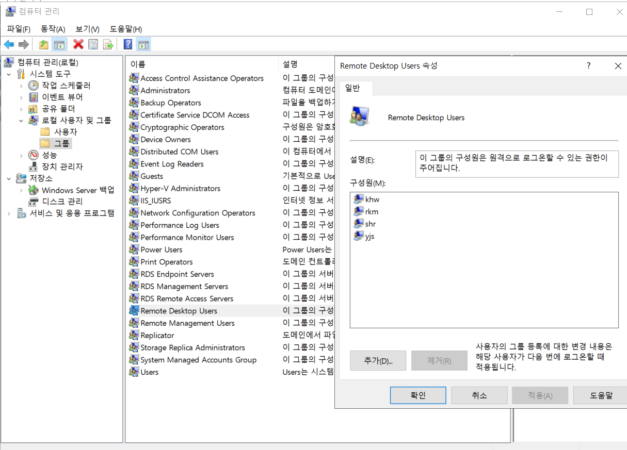Click the yjs member user icon
The width and height of the screenshot is (627, 450).
(x=359, y=236)
